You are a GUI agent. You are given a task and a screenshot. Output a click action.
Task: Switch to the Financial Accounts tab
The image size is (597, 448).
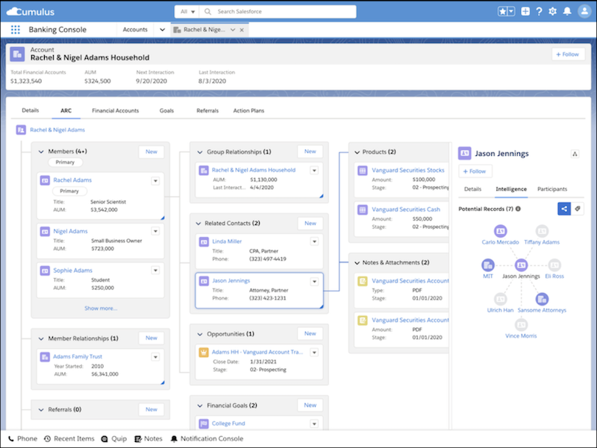click(116, 110)
